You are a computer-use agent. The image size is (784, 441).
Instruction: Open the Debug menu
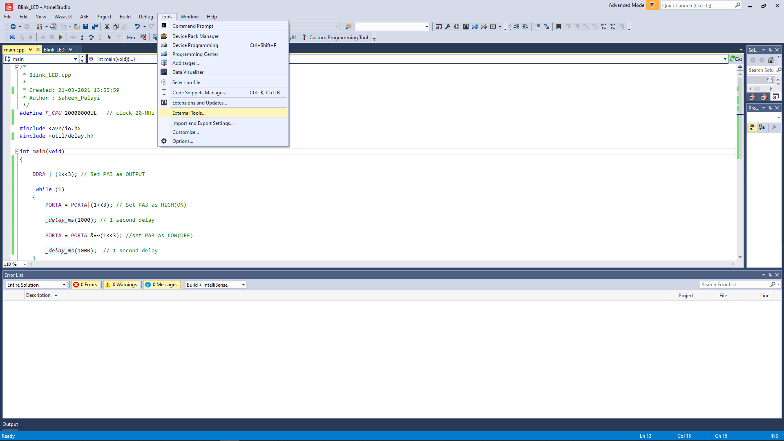(146, 17)
